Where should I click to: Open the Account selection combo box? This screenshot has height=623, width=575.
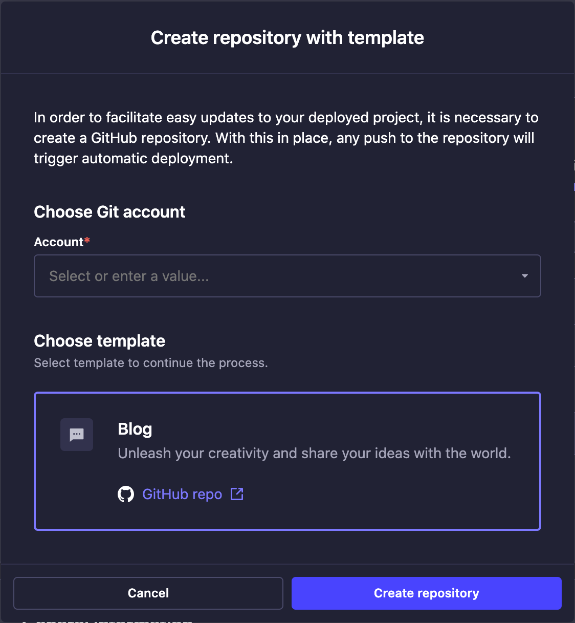(287, 276)
